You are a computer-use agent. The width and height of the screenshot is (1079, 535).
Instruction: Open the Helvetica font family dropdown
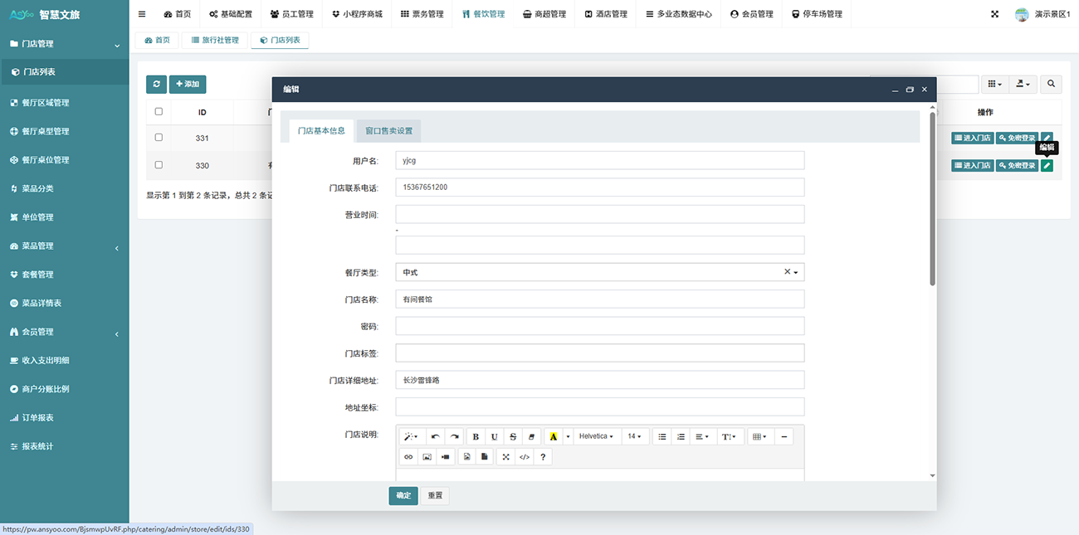tap(596, 436)
